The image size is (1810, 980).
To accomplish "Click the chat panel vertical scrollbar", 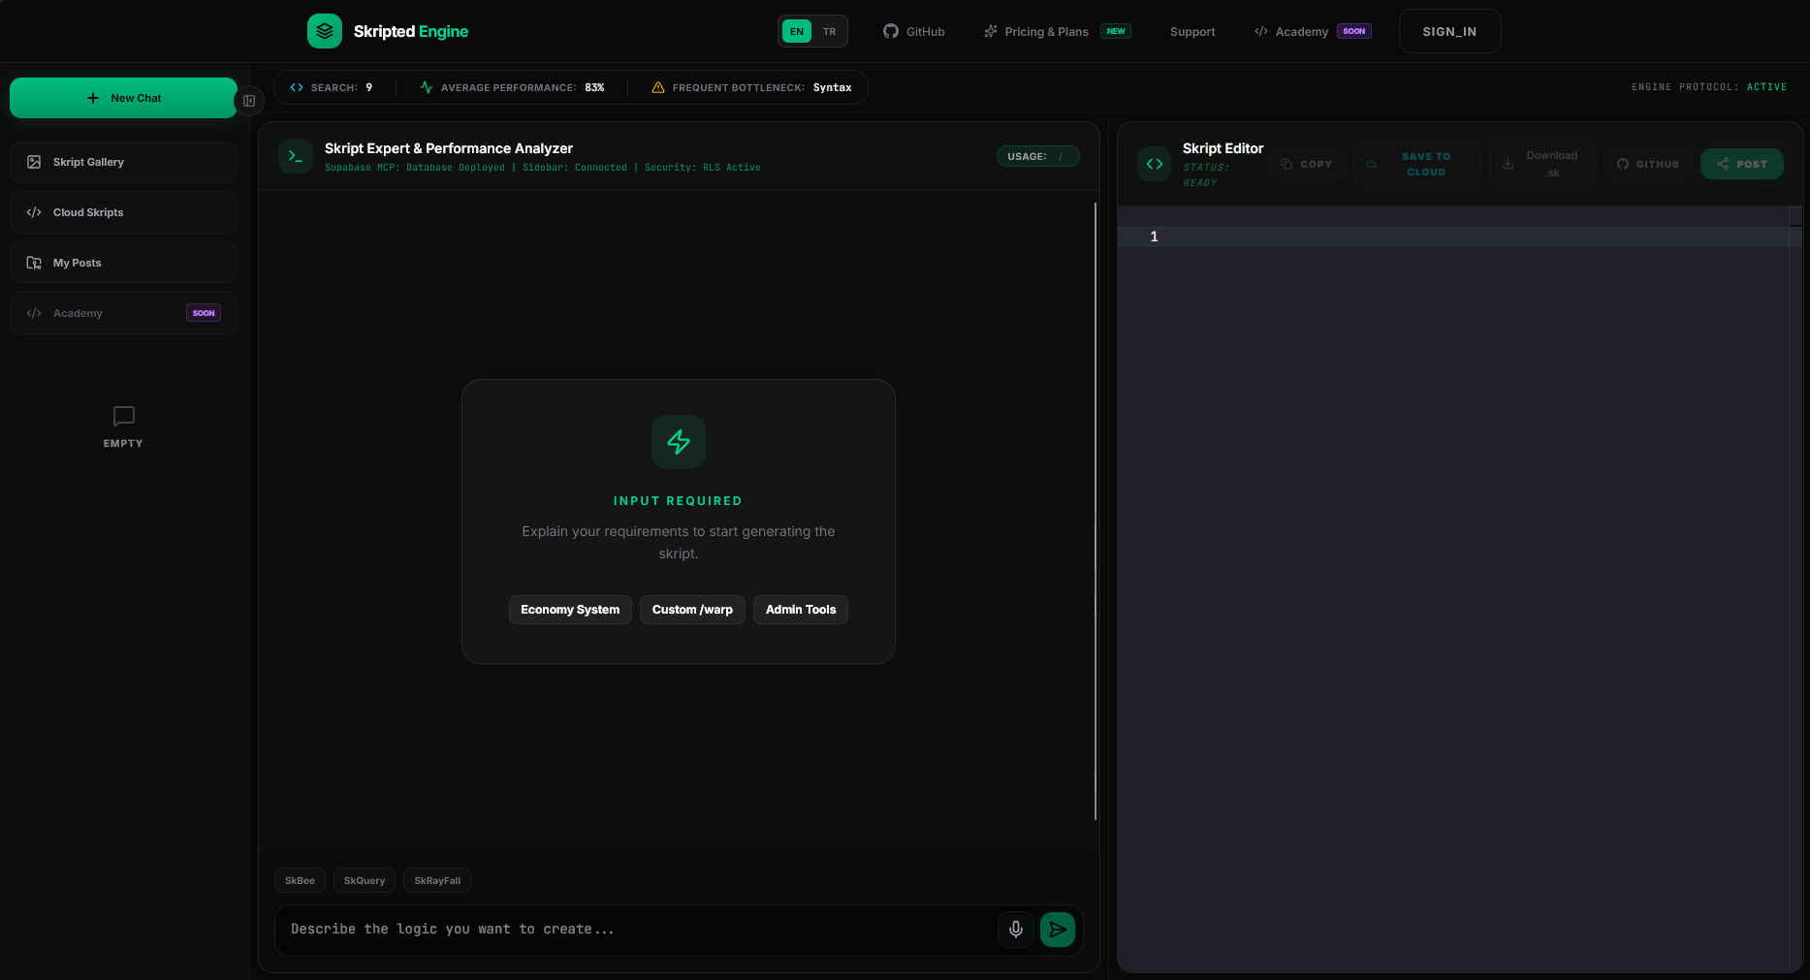I will pyautogui.click(x=1096, y=511).
